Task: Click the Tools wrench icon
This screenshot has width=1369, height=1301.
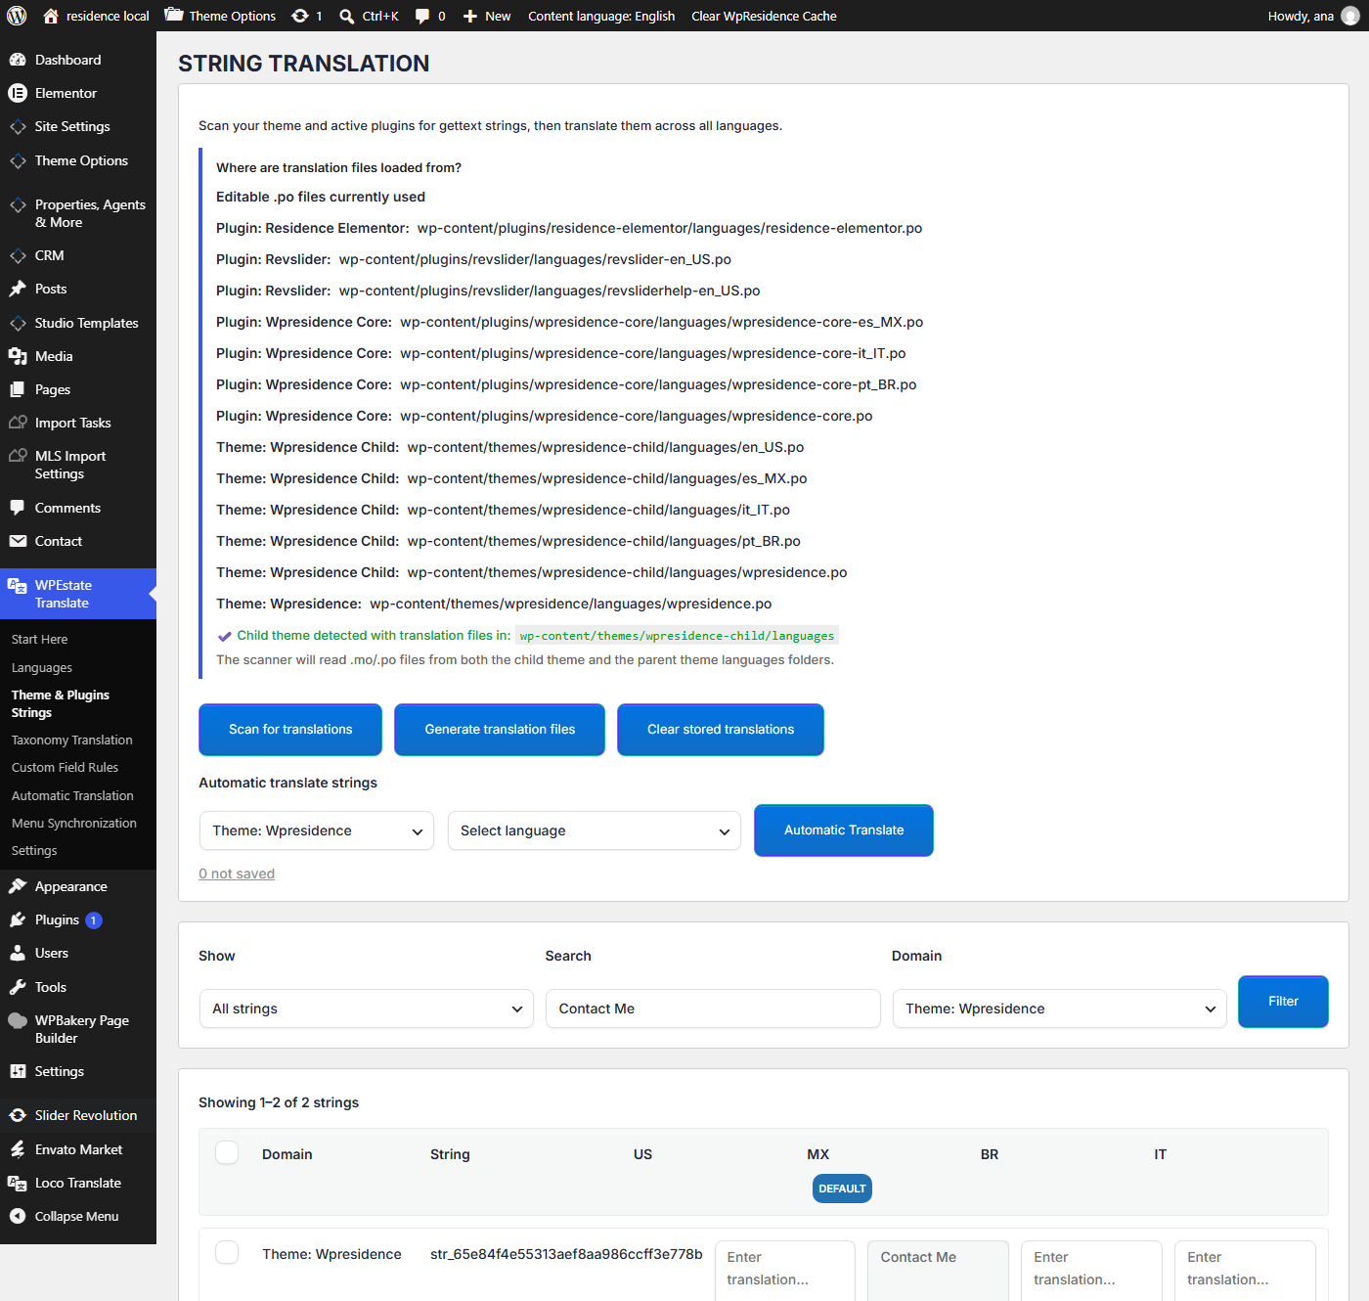Action: [x=18, y=987]
